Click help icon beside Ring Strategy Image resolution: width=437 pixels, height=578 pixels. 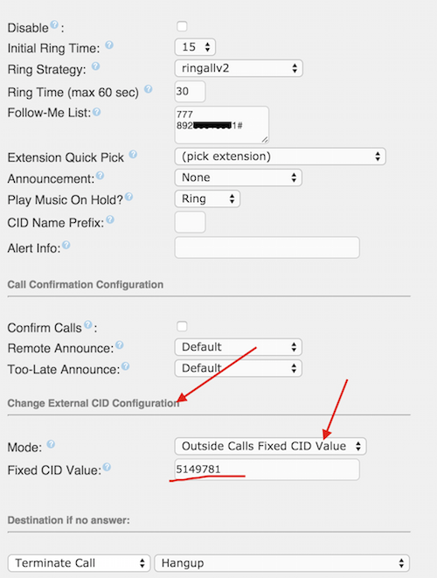coord(95,66)
